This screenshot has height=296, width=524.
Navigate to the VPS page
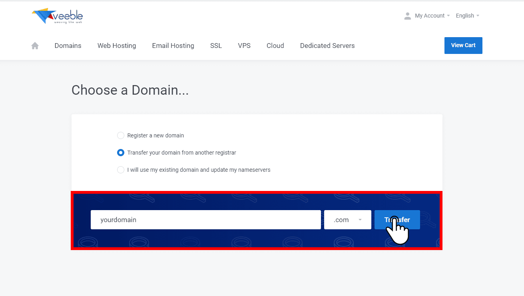[244, 46]
